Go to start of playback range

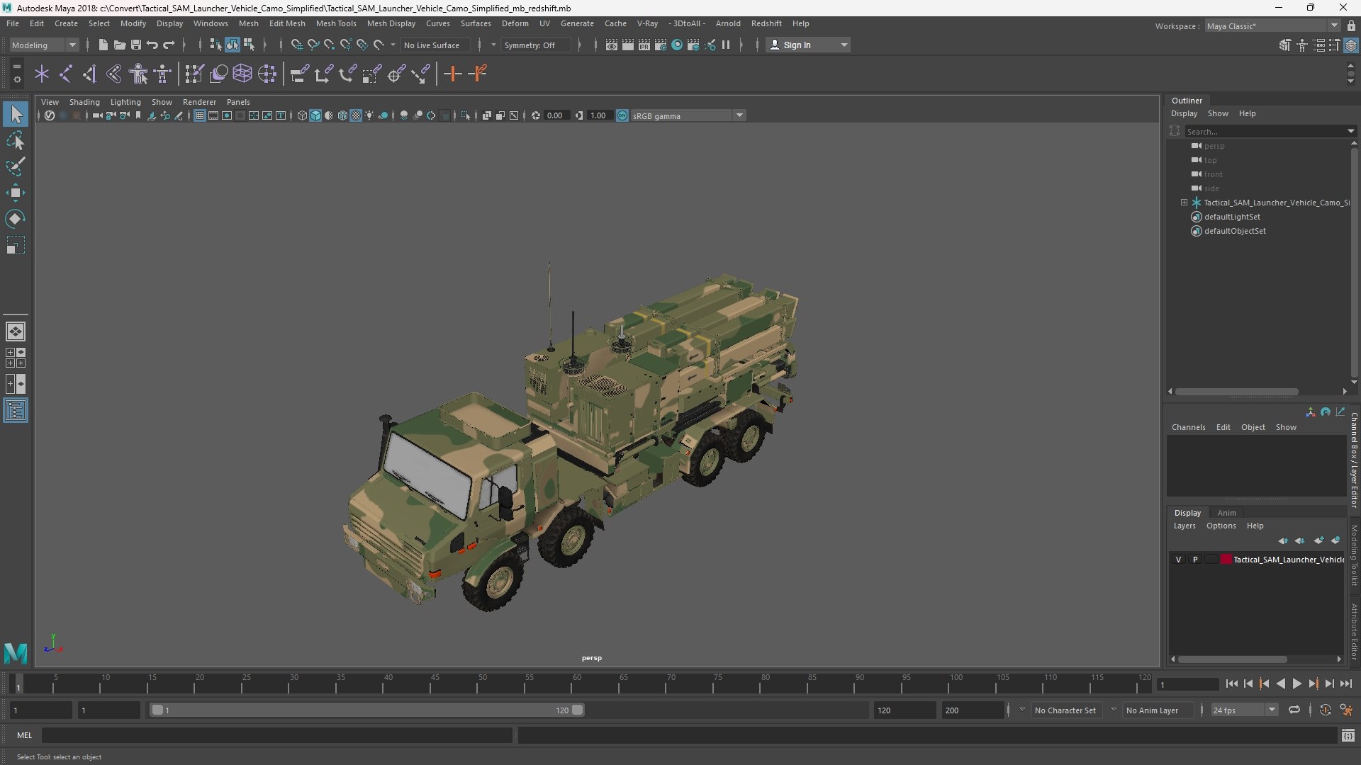pos(1231,684)
